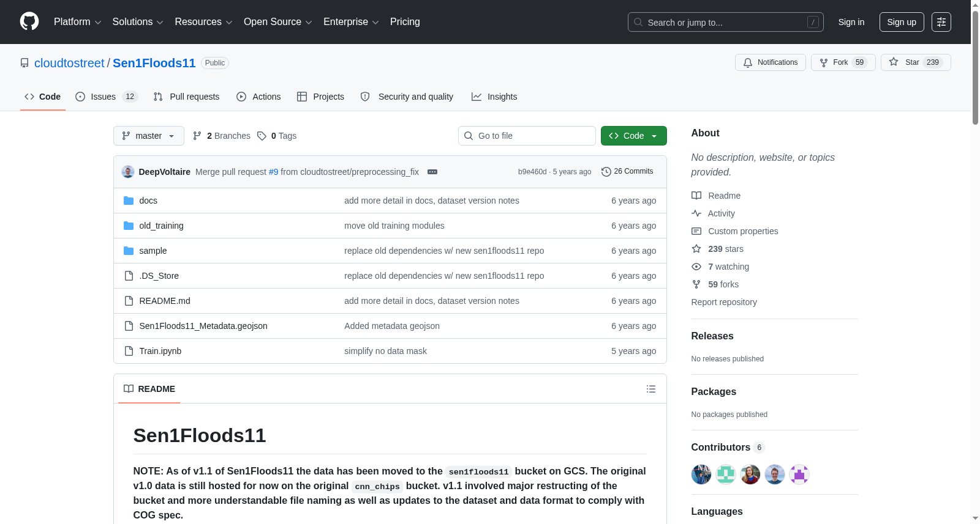
Task: Click the branch icon next to 2 Branches
Action: coord(197,136)
